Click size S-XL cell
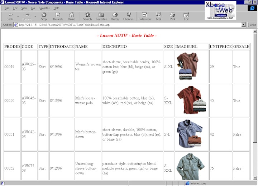258x186 pixels. [x=169, y=67]
